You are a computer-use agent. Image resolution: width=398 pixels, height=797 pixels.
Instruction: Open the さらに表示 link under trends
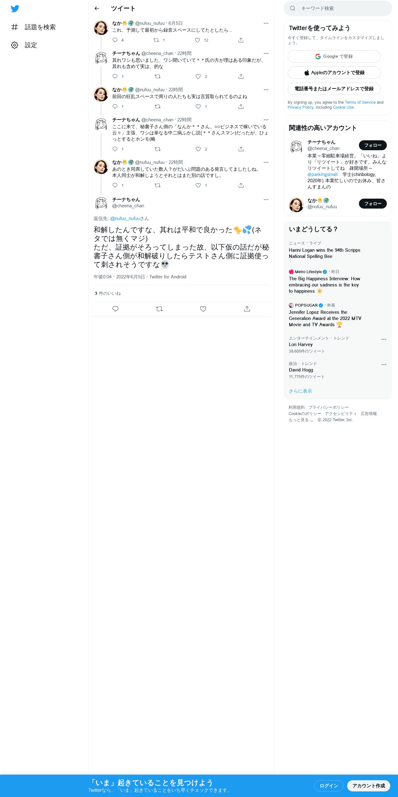pos(300,391)
